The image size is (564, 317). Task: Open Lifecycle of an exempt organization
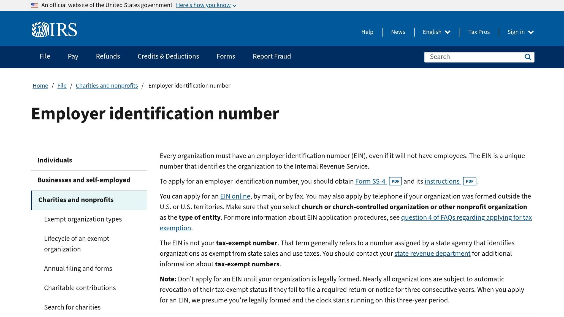77,244
